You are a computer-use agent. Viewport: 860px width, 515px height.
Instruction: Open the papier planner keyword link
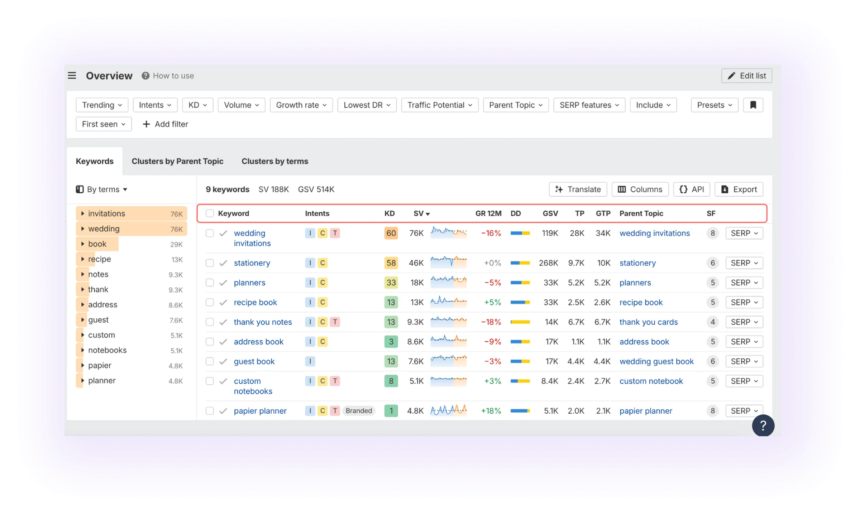[260, 411]
